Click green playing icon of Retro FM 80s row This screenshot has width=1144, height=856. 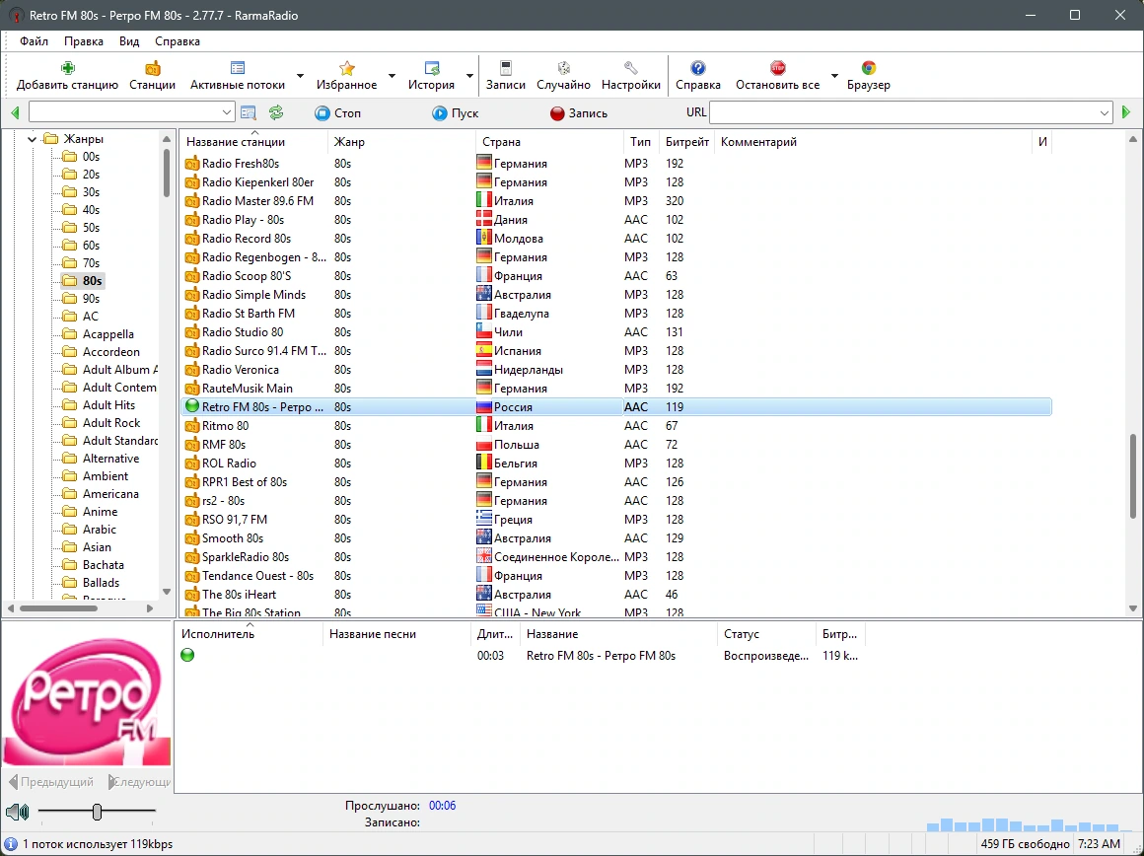tap(192, 406)
